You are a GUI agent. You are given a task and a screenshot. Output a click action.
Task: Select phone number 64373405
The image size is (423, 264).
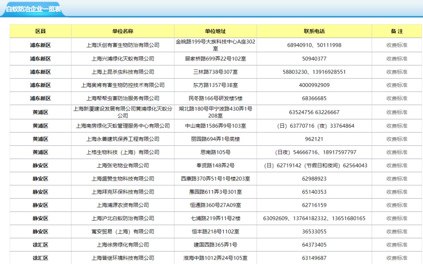point(314,244)
